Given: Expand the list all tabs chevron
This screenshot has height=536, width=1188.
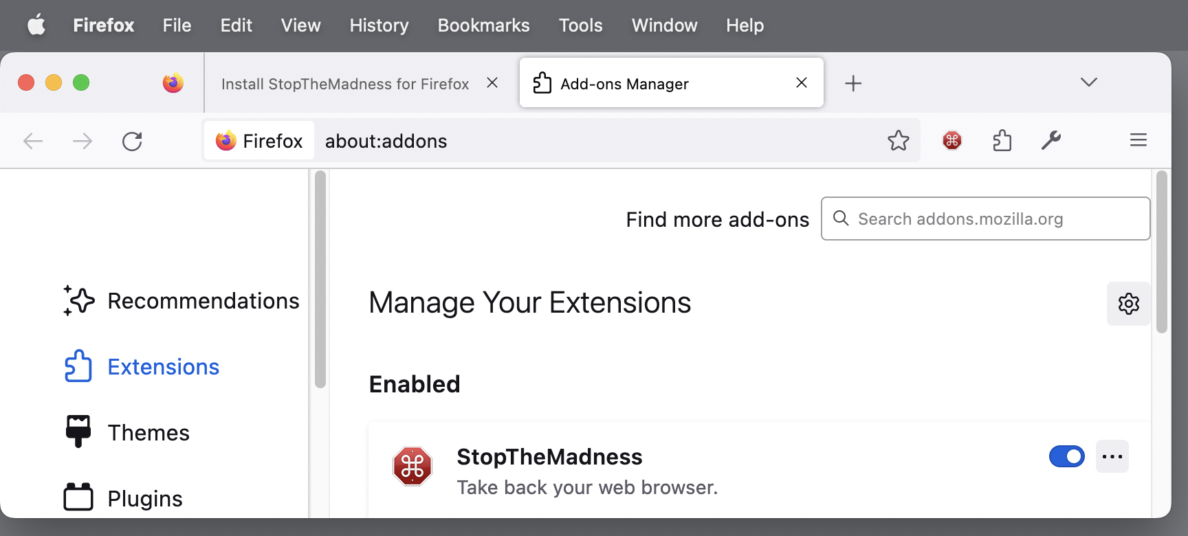Looking at the screenshot, I should 1088,82.
